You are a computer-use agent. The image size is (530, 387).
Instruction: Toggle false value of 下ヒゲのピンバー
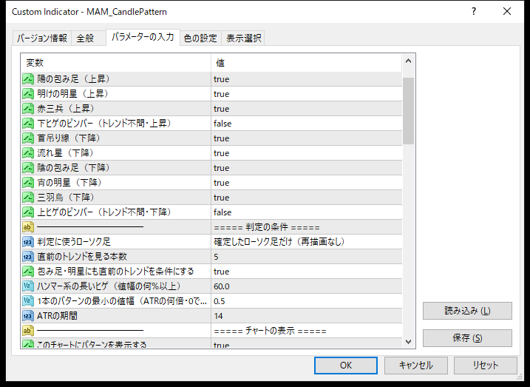(307, 124)
